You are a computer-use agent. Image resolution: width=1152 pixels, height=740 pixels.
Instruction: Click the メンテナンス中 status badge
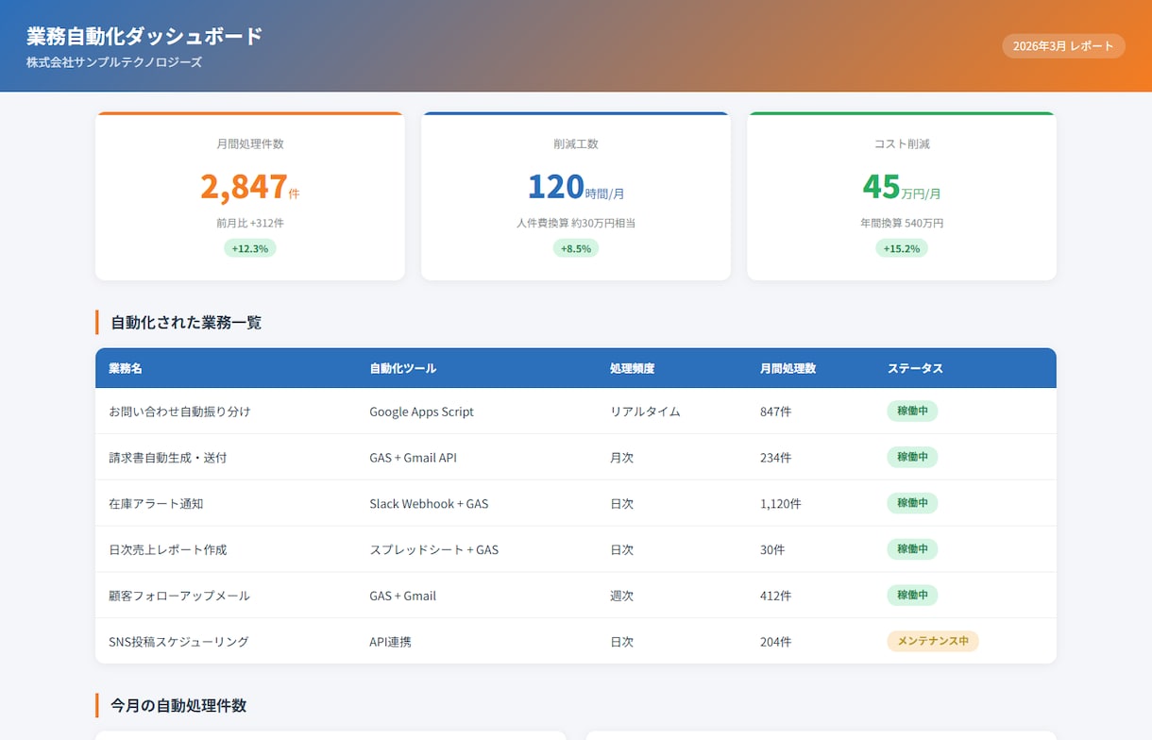(933, 642)
